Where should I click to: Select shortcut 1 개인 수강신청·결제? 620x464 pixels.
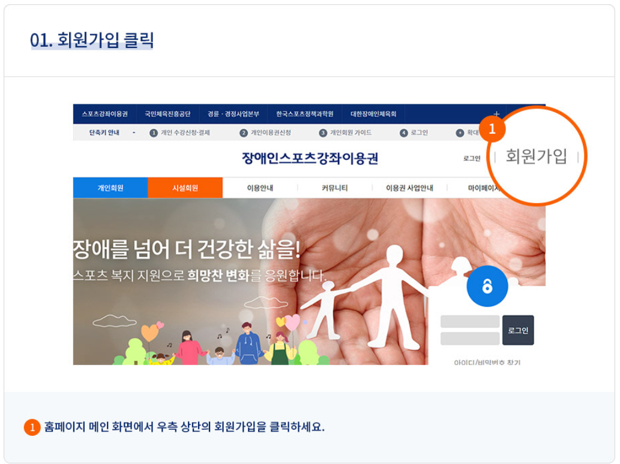[180, 132]
